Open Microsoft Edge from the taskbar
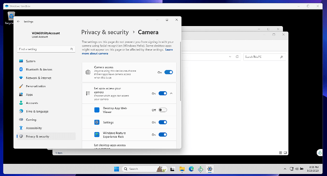This screenshot has height=176, width=327. (191, 169)
